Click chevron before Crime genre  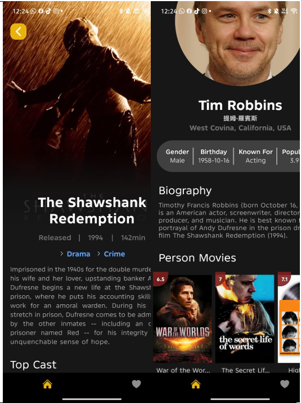tap(98, 254)
